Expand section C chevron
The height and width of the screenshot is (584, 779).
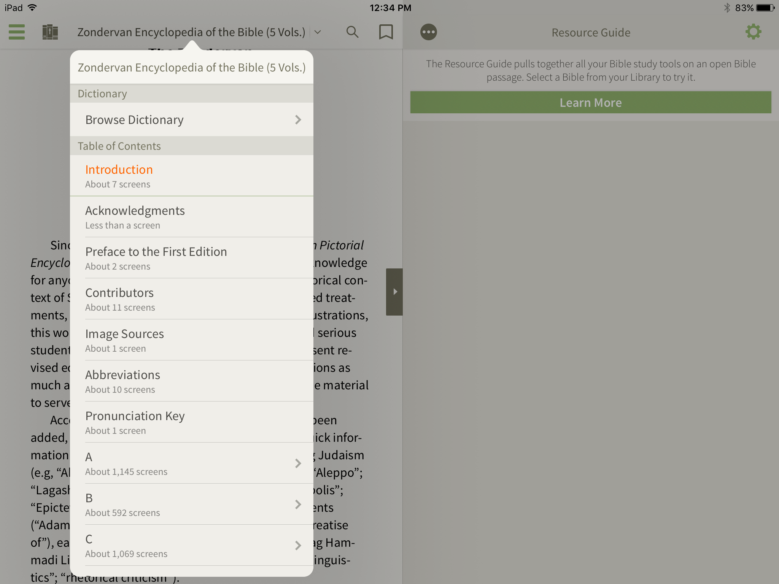[x=298, y=546]
